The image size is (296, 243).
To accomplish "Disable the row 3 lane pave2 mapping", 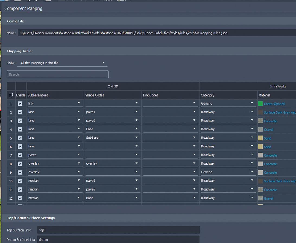I will click(x=20, y=121).
